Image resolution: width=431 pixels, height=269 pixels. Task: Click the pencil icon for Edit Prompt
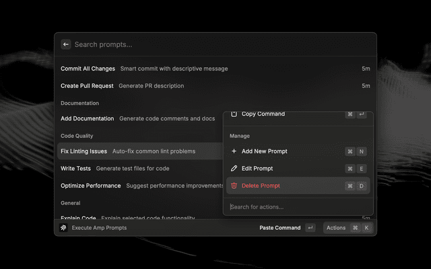(x=234, y=168)
